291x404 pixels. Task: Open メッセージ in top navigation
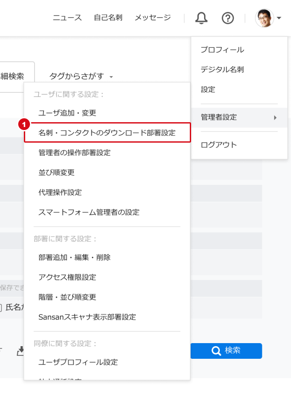(x=152, y=18)
